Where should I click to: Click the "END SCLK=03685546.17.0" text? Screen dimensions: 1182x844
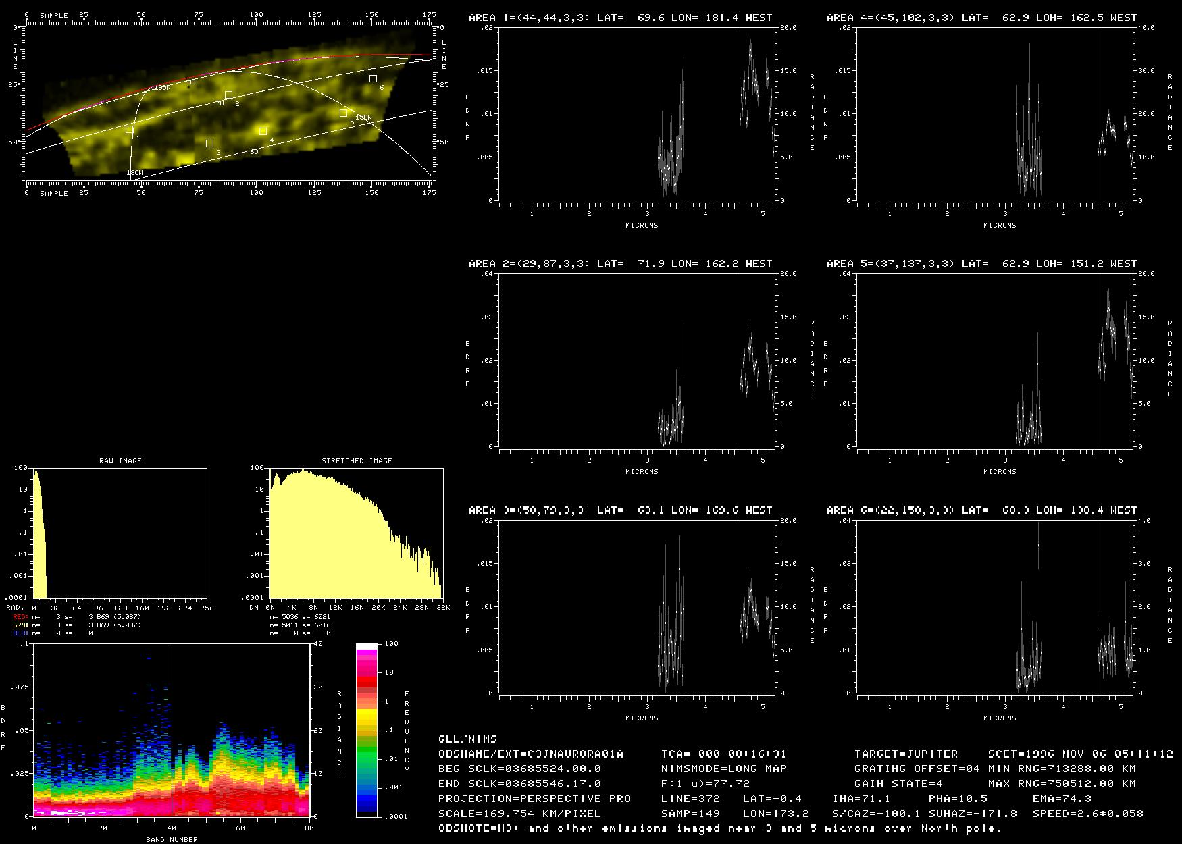[519, 784]
